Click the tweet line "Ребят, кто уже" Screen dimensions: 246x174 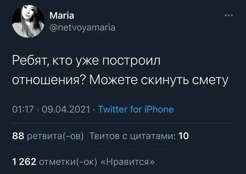click(x=56, y=62)
